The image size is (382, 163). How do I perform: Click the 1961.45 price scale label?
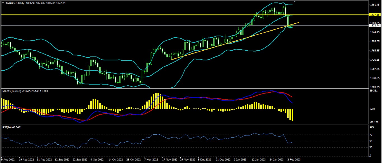pyautogui.click(x=374, y=5)
